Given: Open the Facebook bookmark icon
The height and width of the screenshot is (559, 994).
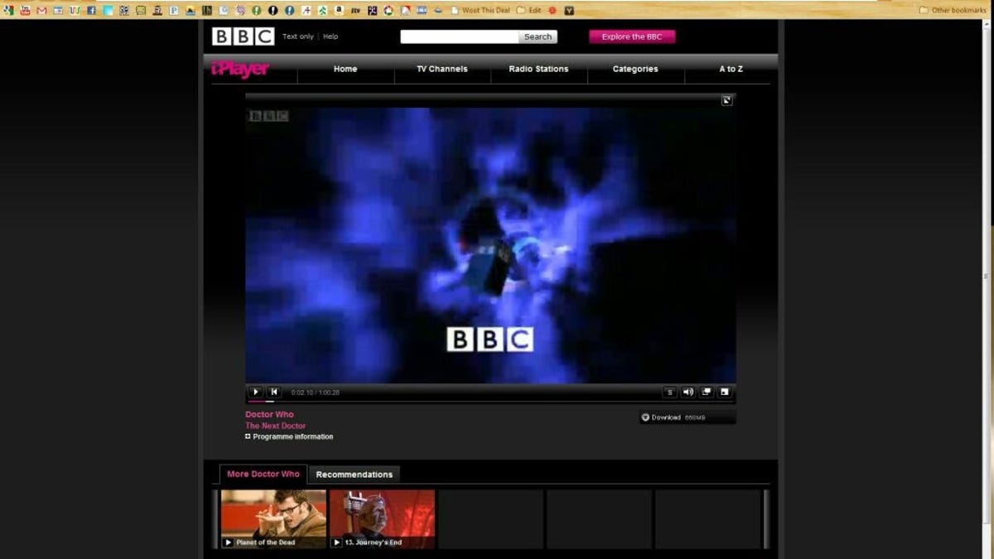Looking at the screenshot, I should (91, 10).
